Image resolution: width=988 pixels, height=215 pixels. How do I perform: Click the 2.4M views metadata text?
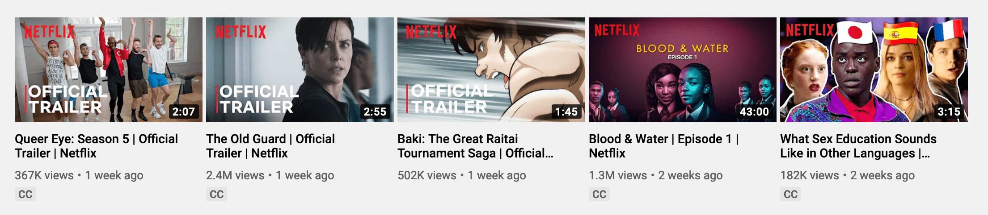coord(235,175)
